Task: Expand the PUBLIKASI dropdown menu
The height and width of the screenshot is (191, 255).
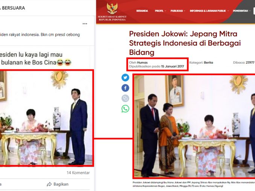Action: [178, 11]
